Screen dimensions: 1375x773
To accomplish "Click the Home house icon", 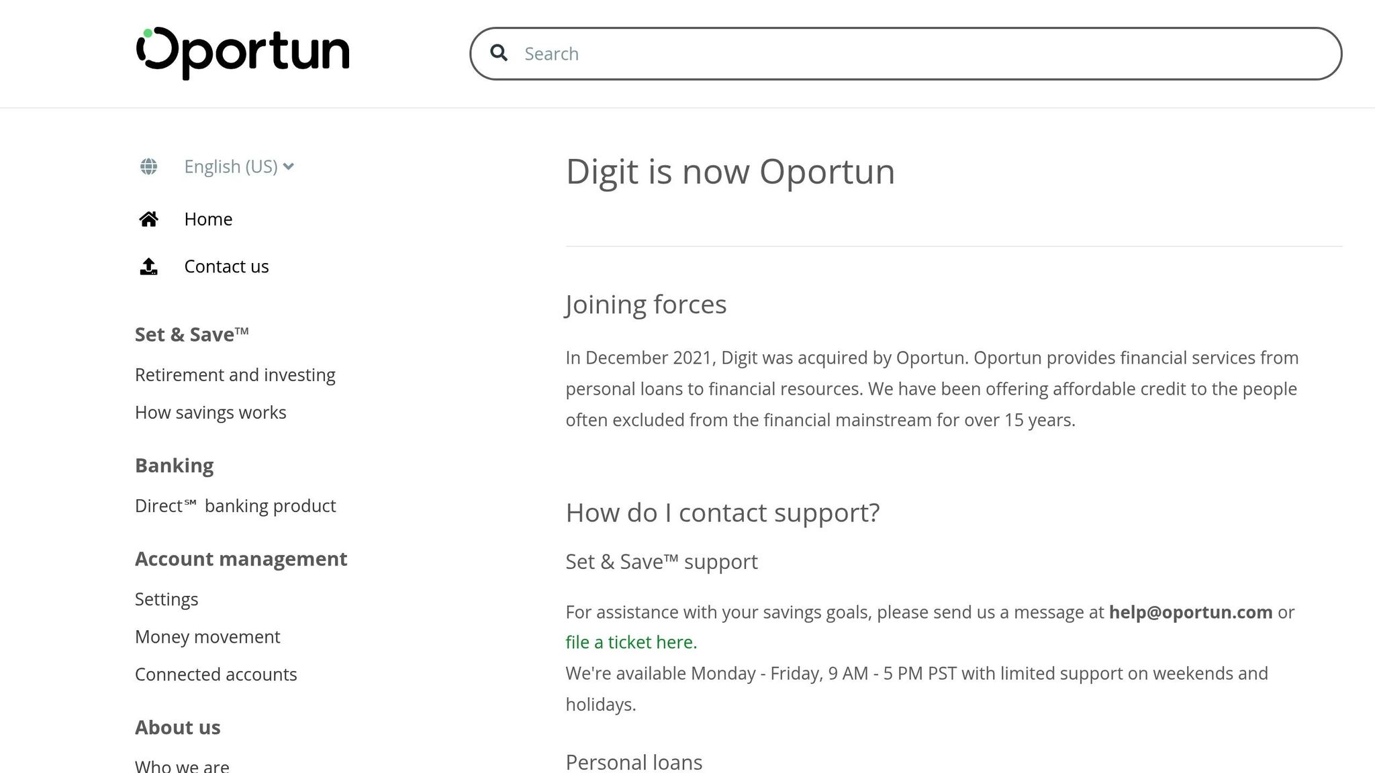I will (148, 219).
